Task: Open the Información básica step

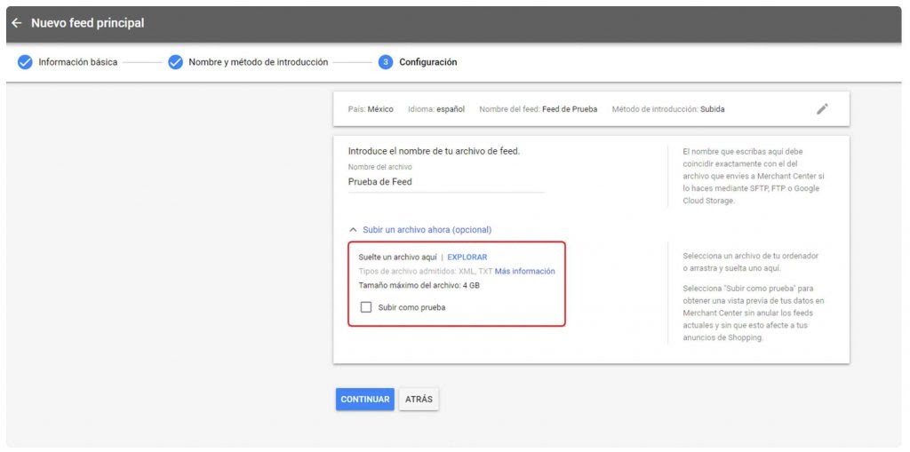Action: click(78, 62)
